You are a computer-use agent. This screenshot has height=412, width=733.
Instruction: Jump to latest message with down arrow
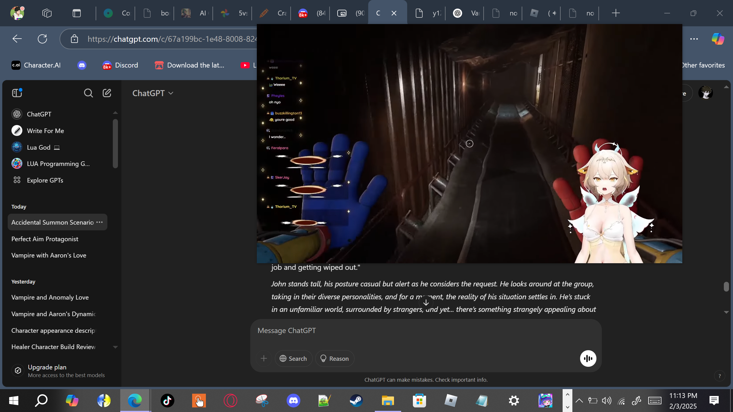(426, 303)
